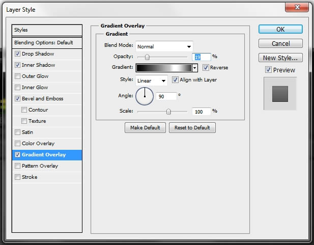Turn on the Satin checkbox
This screenshot has width=314, height=245.
point(17,132)
